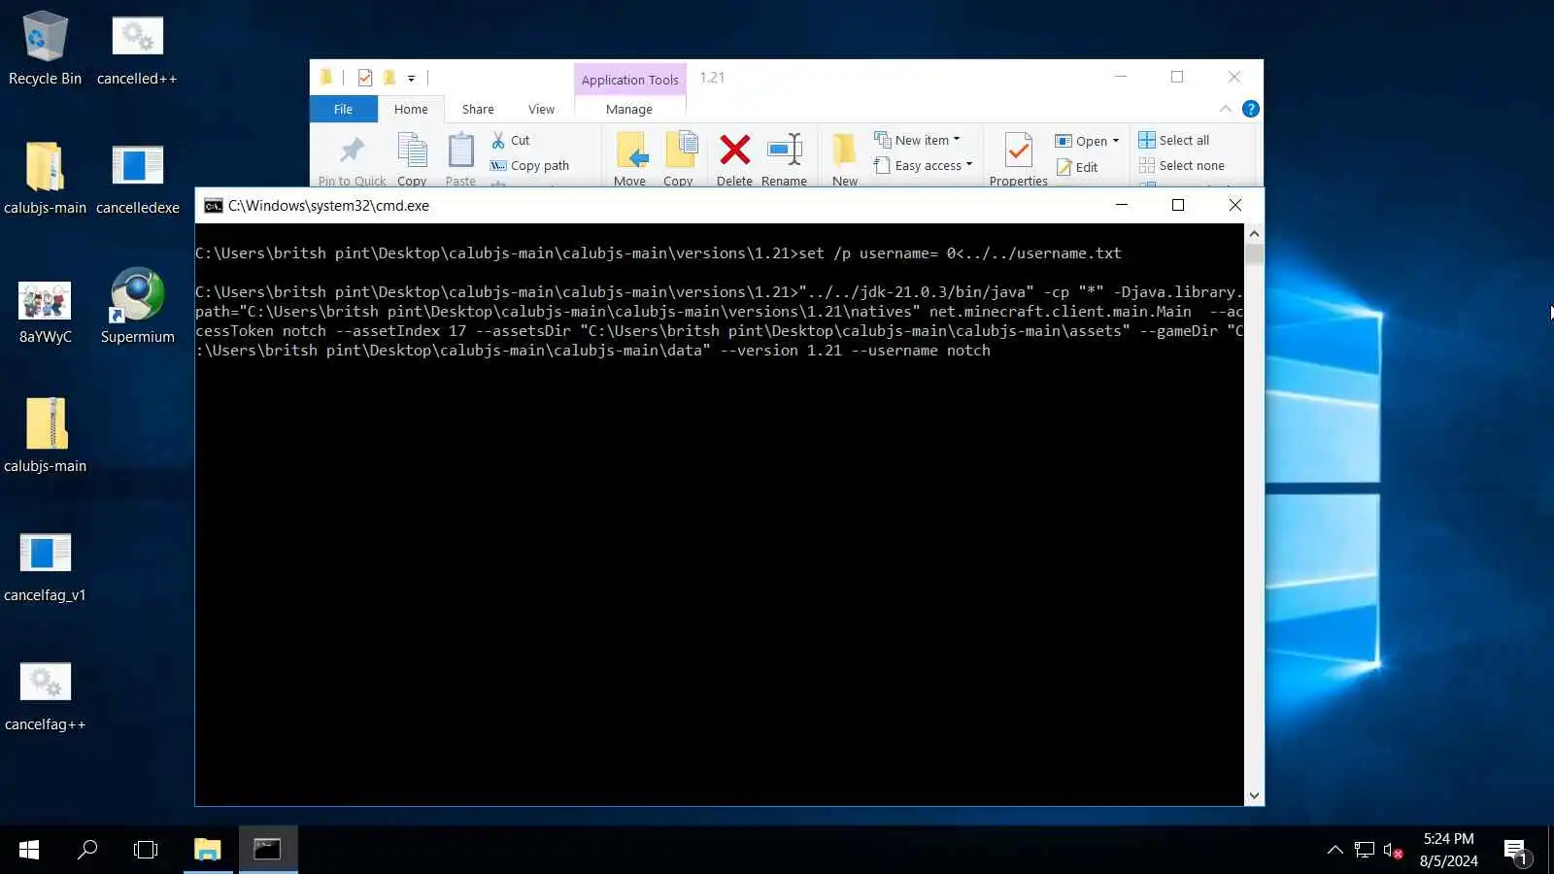Image resolution: width=1554 pixels, height=874 pixels.
Task: Click the network icon in system tray
Action: point(1365,851)
